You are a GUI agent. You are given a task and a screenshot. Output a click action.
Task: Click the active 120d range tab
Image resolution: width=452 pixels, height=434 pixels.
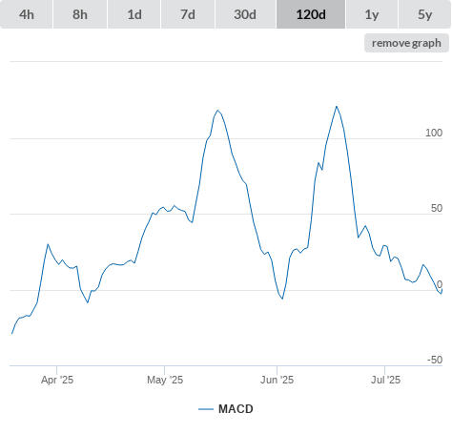pos(311,14)
